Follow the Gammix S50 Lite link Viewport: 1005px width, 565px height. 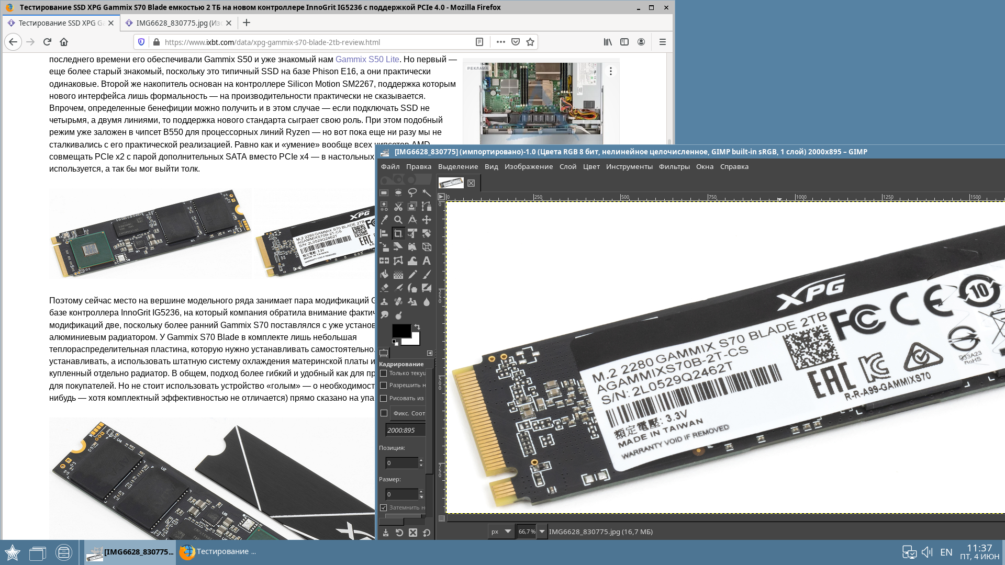[x=367, y=59]
